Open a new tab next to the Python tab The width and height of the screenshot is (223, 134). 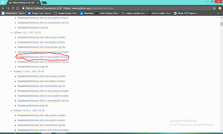(x=44, y=3)
